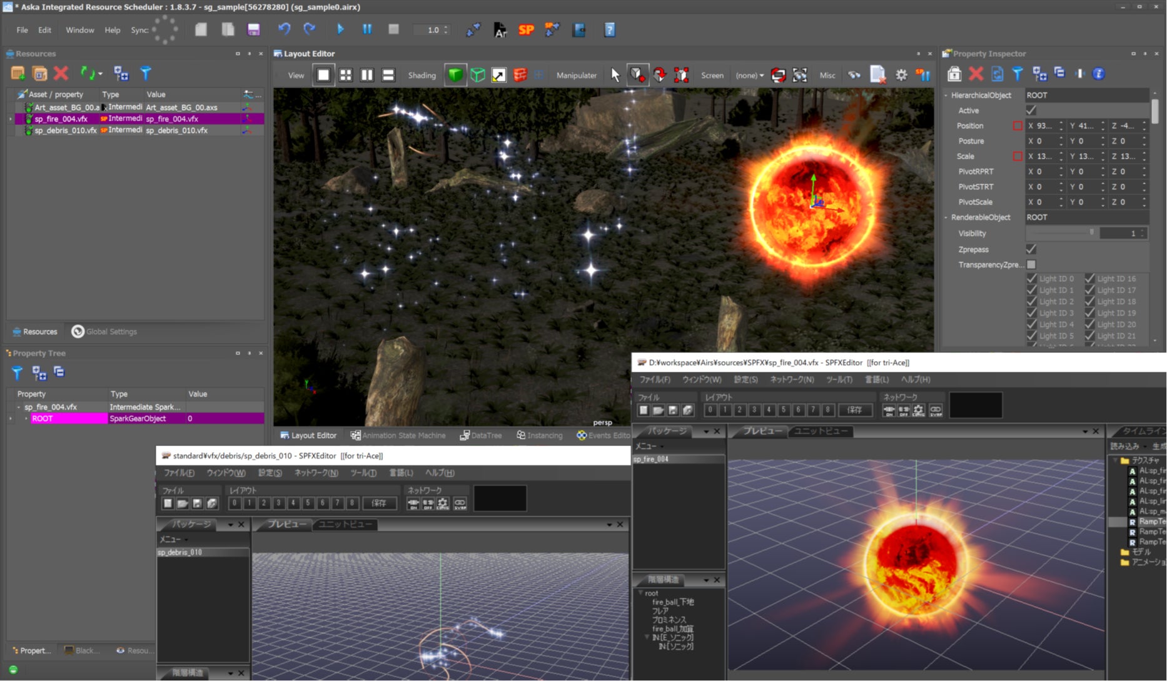1167x681 pixels.
Task: Click the Undo arrow icon
Action: coord(284,29)
